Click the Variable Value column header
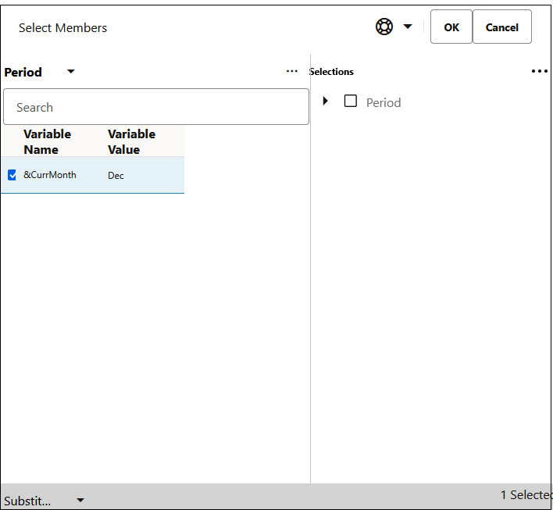 point(131,142)
